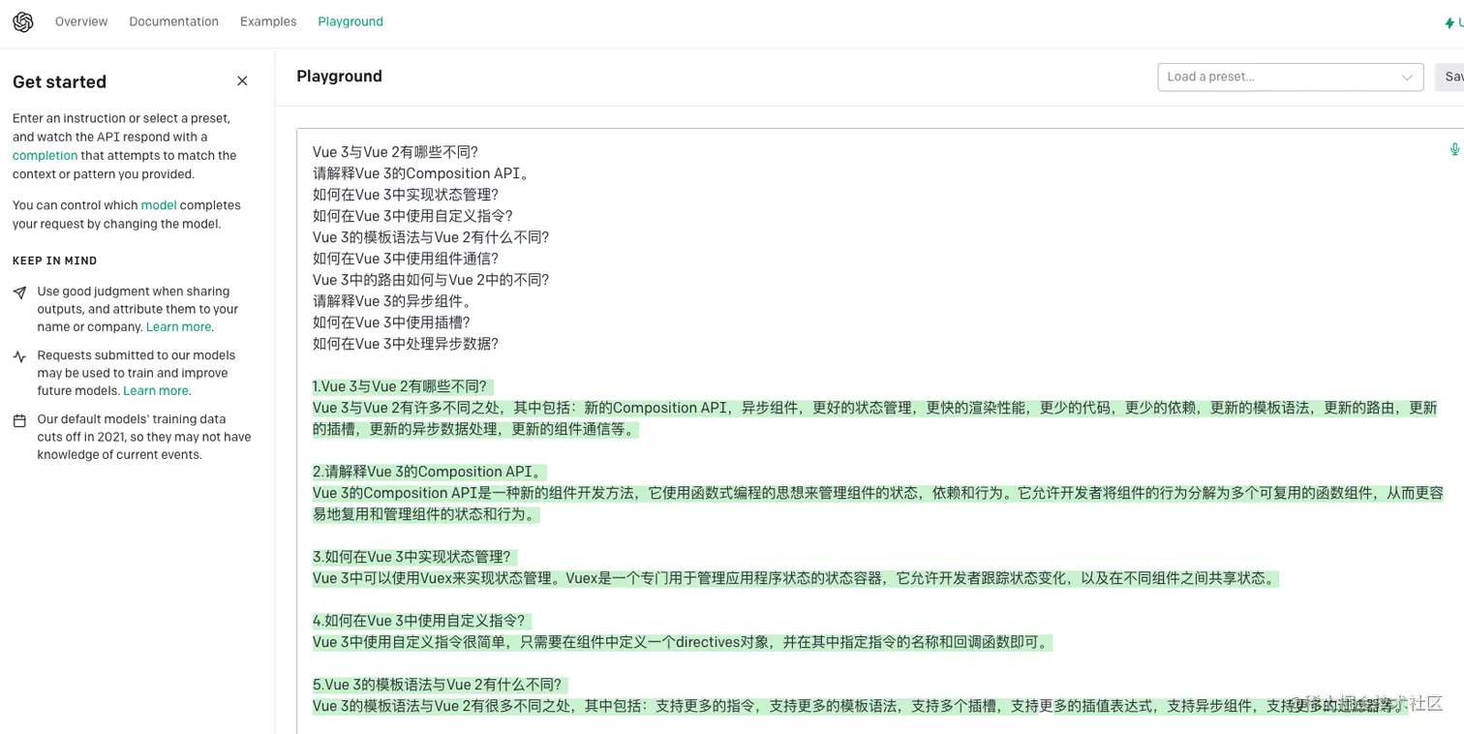The width and height of the screenshot is (1464, 734).
Task: Click the line '如何在Vue 3中使用插槽?'
Action: tap(391, 322)
